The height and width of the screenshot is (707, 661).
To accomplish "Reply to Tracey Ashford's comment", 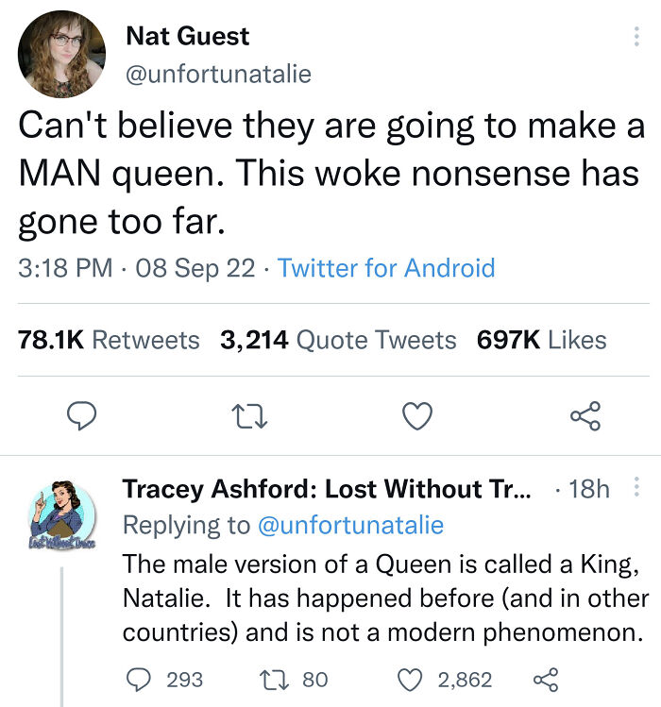I will coord(137,679).
